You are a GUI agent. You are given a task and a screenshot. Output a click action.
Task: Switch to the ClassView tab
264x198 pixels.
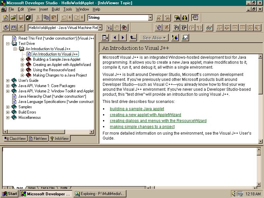pyautogui.click(x=15, y=139)
